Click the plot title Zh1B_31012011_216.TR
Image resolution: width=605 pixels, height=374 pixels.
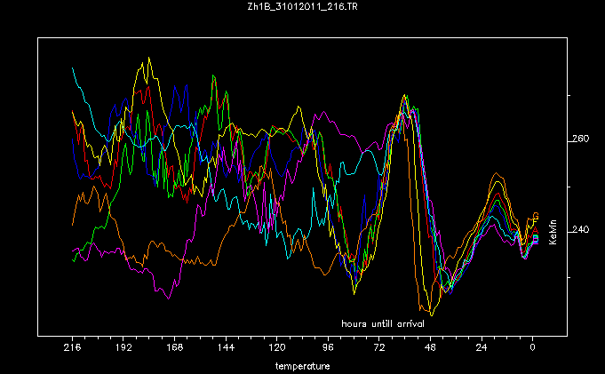[302, 7]
